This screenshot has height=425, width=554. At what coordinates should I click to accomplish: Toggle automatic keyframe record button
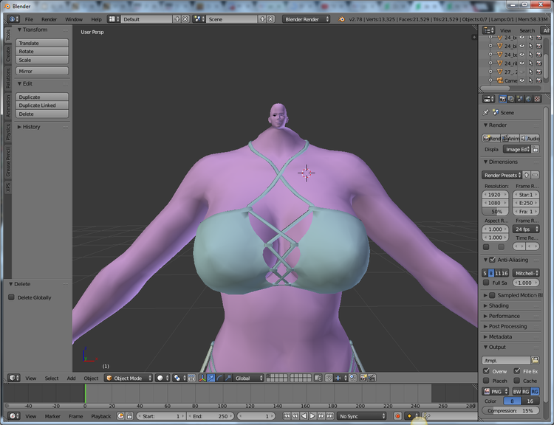(397, 416)
